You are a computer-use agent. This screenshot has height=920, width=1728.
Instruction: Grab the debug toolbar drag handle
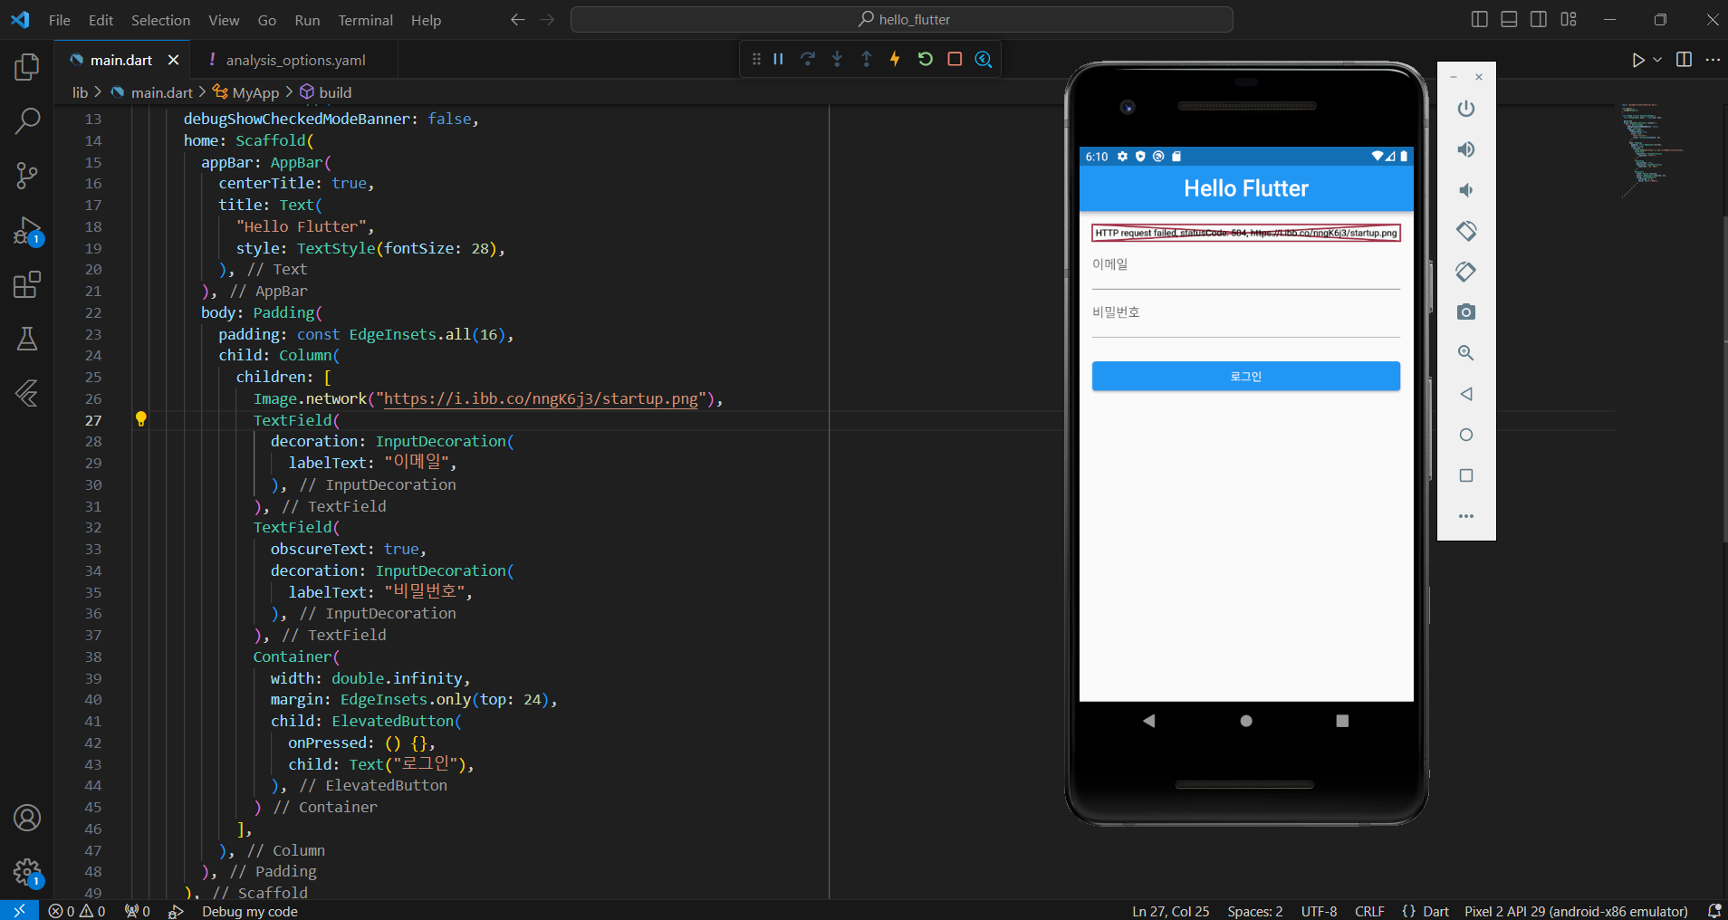pyautogui.click(x=756, y=59)
